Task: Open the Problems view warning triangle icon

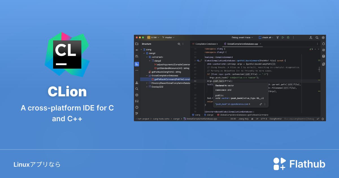Action: 137,83
